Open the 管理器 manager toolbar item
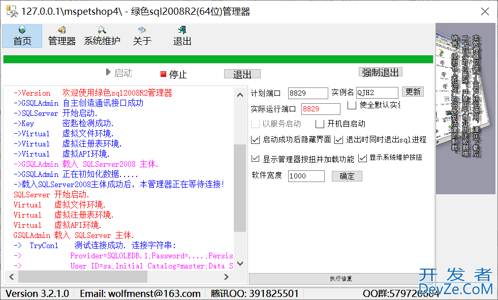The image size is (498, 300). coord(62,36)
